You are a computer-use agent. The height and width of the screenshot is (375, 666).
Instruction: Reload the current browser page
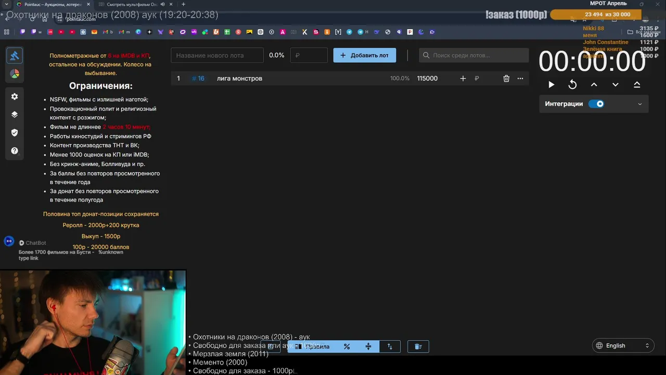32,19
